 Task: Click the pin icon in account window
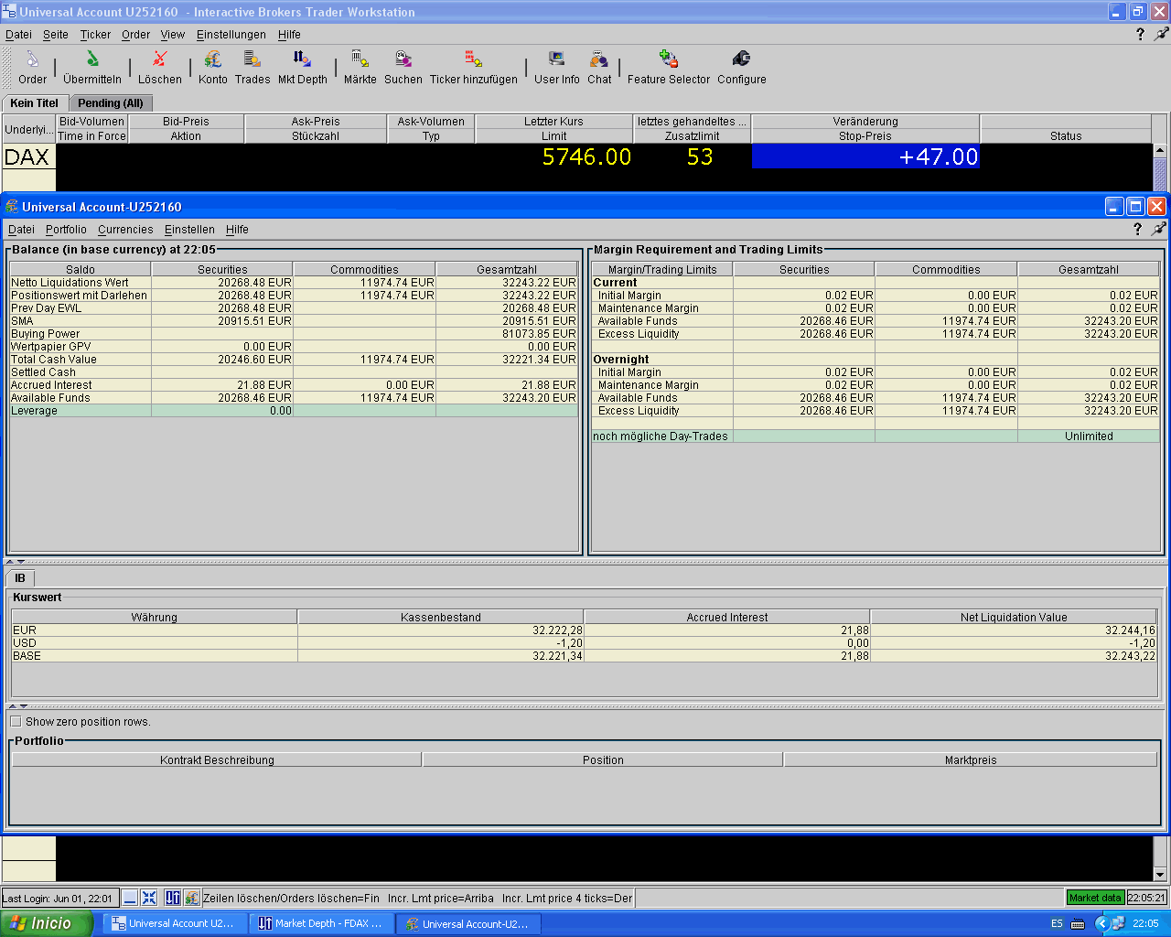click(x=1158, y=229)
